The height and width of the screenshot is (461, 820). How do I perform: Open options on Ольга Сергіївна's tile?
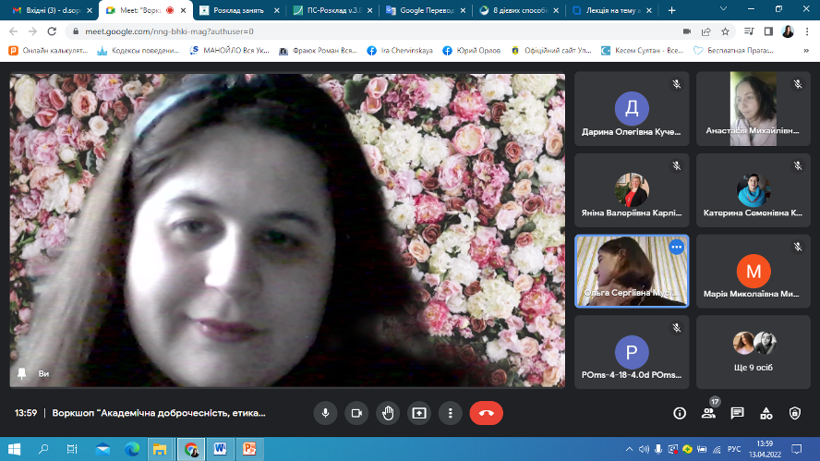[x=676, y=248]
